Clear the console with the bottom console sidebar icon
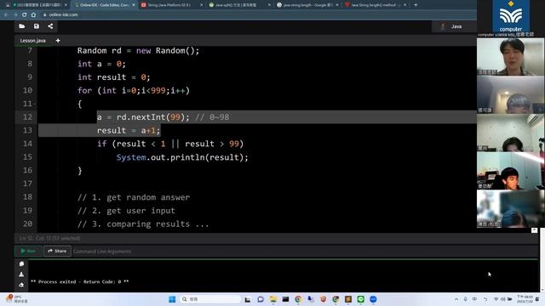The height and width of the screenshot is (306, 545). (x=21, y=285)
